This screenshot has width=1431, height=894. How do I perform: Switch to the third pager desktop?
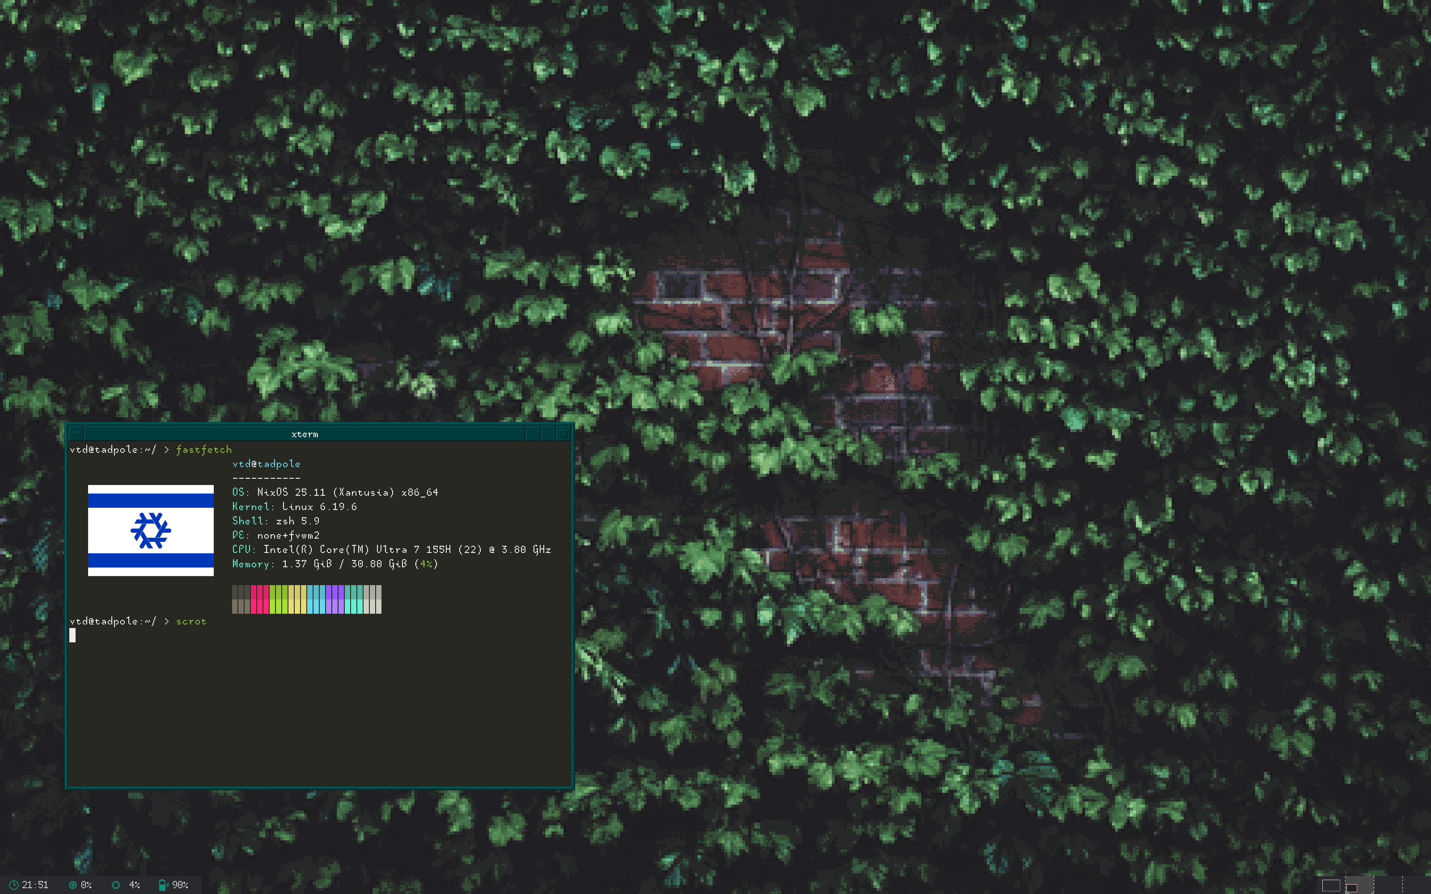tap(1388, 885)
